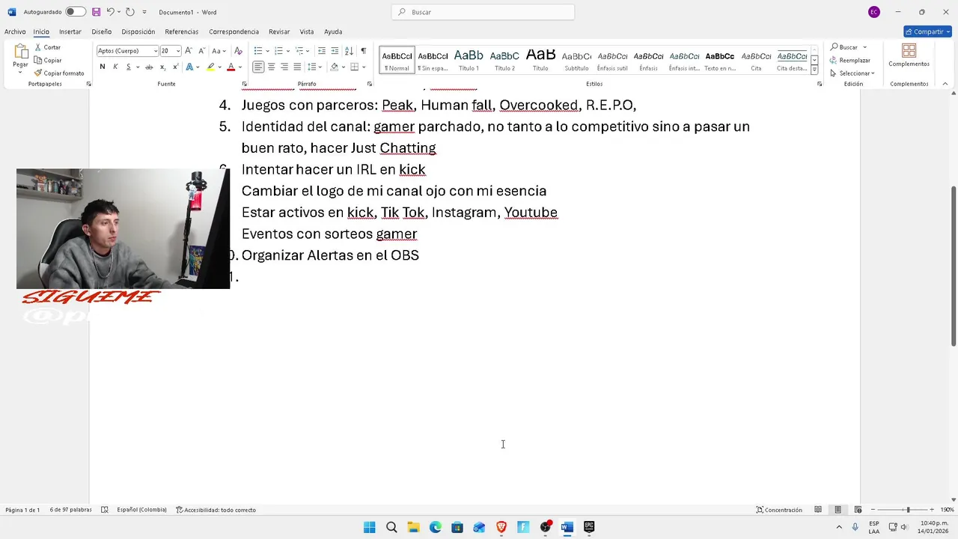Toggle italic (K) formatting
This screenshot has height=539, width=958.
tap(115, 67)
